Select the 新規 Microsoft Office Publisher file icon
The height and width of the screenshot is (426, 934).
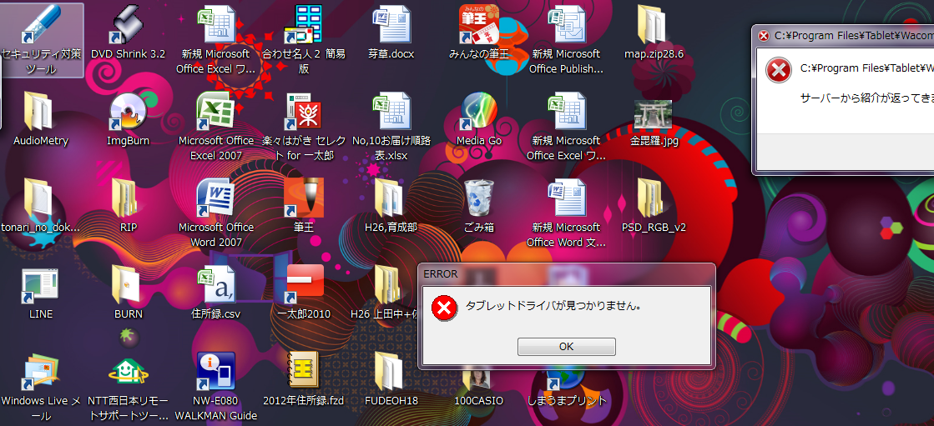[x=566, y=38]
